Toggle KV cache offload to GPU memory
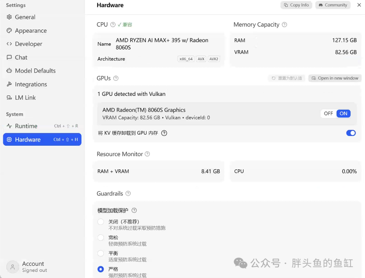 tap(351, 133)
